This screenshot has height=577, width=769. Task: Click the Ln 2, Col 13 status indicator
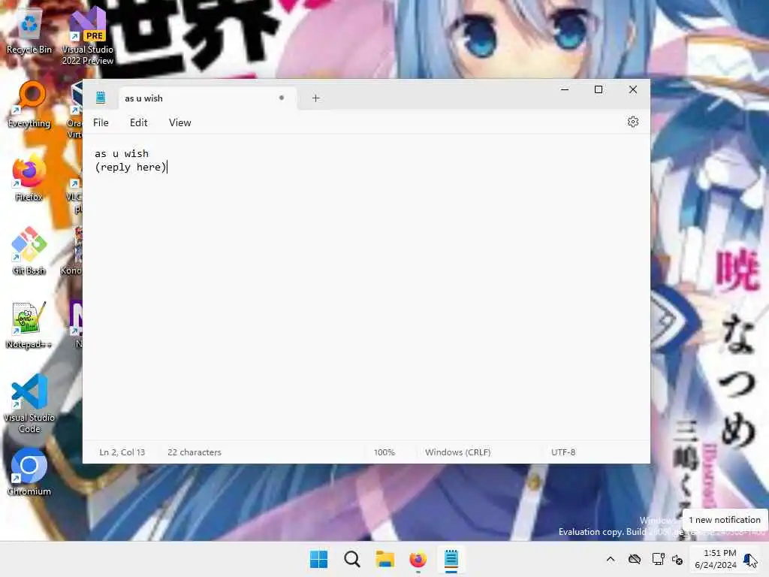click(122, 452)
